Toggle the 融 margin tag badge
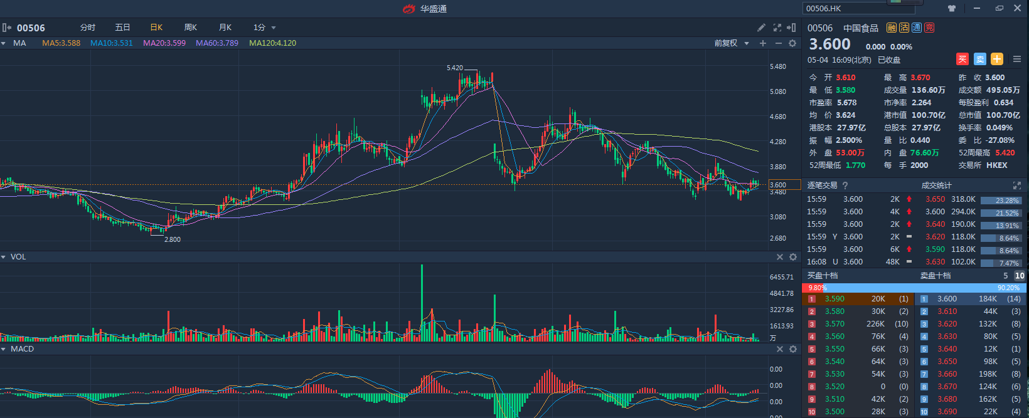Screen dimensions: 1029x418 pos(892,28)
